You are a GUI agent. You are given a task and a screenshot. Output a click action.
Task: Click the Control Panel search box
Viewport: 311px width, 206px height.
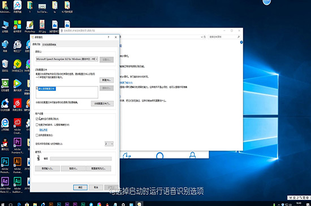point(224,37)
